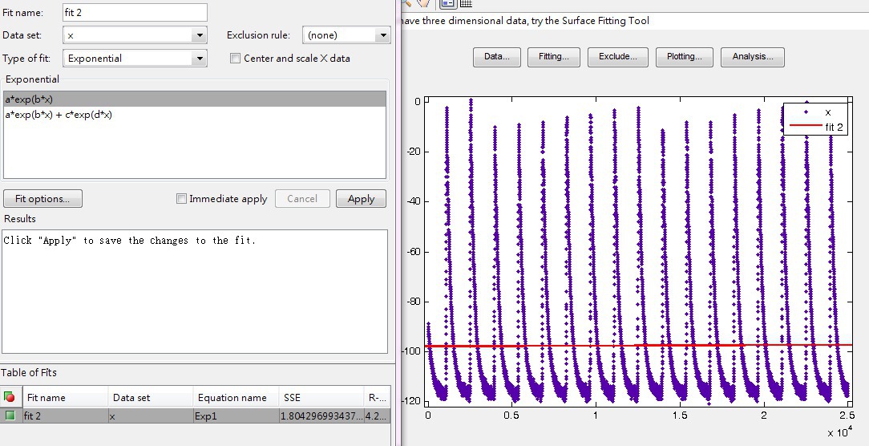Open Fit options dialog
869x446 pixels.
click(x=42, y=199)
